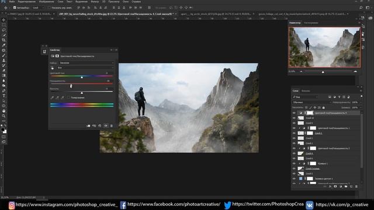The image size is (374, 210).
Task: Open the Набор preset dropdown in Properties
Action: click(86, 63)
